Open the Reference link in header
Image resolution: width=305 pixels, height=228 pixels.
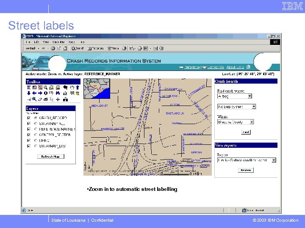click(x=192, y=67)
